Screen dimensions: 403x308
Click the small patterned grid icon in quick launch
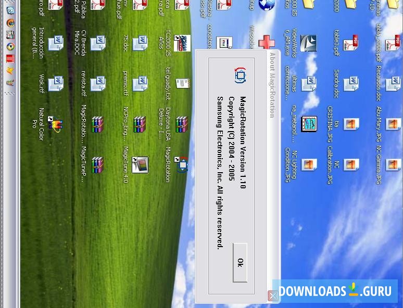click(x=10, y=35)
